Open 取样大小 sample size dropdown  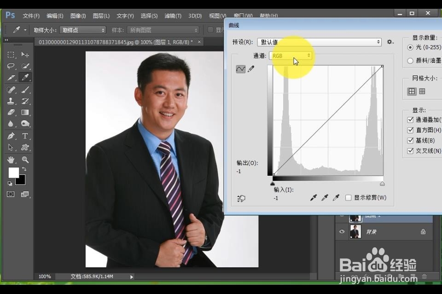83,30
